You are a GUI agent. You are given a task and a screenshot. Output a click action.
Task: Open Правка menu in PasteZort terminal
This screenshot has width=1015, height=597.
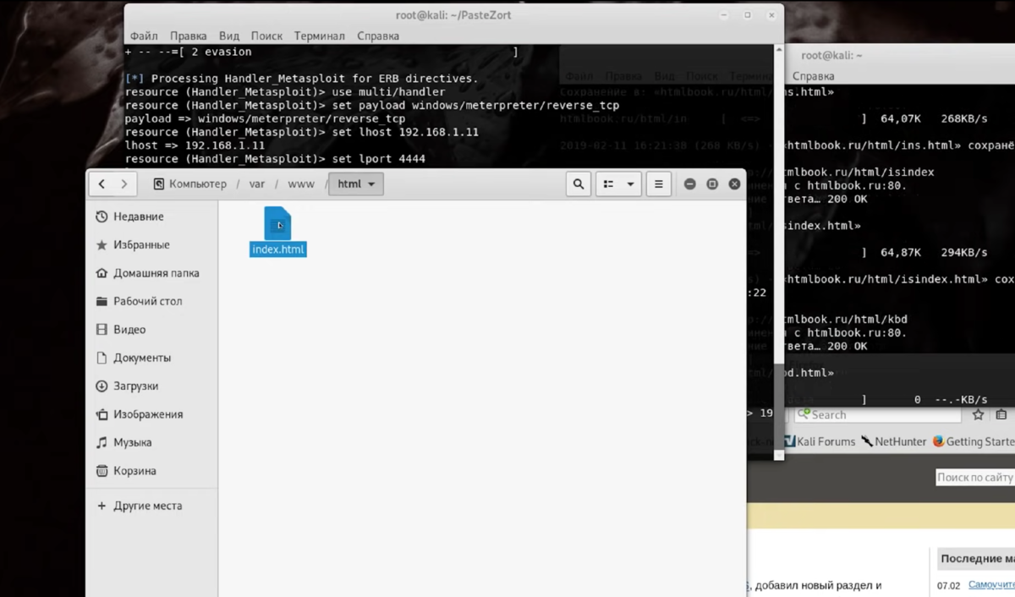[188, 36]
